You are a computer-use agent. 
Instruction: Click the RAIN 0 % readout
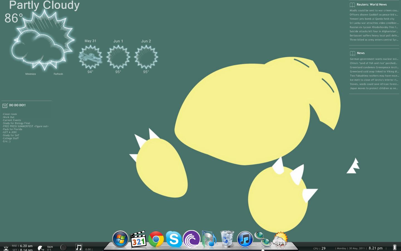pyautogui.click(x=50, y=248)
